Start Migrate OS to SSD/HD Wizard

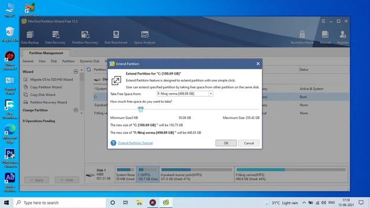tap(49, 80)
